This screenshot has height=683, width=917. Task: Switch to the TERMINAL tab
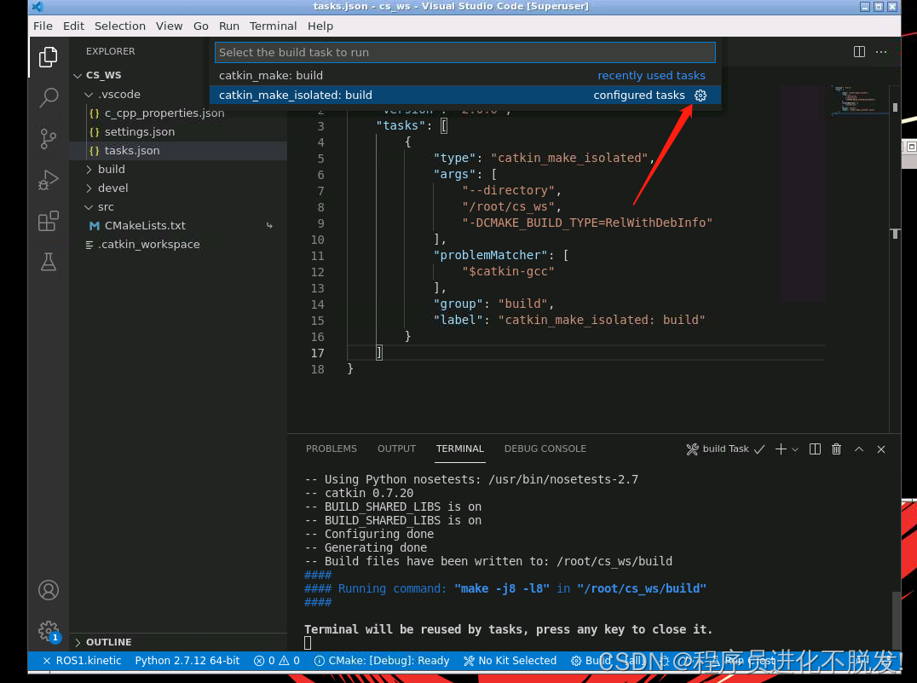459,449
